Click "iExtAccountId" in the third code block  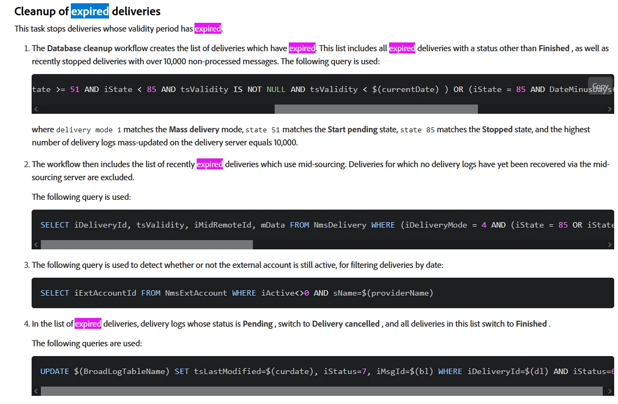pos(105,293)
